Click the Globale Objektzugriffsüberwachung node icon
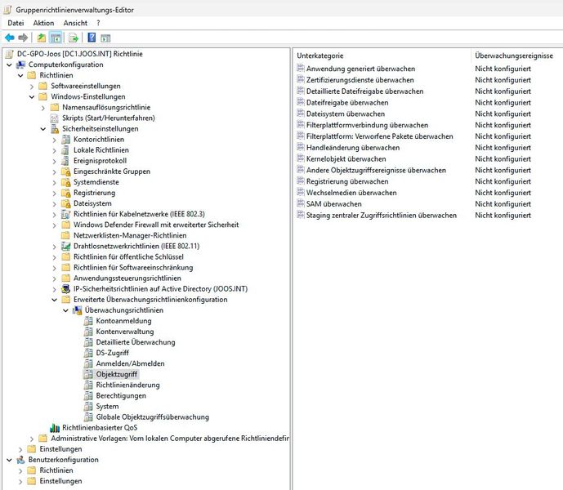The image size is (563, 490). (88, 416)
